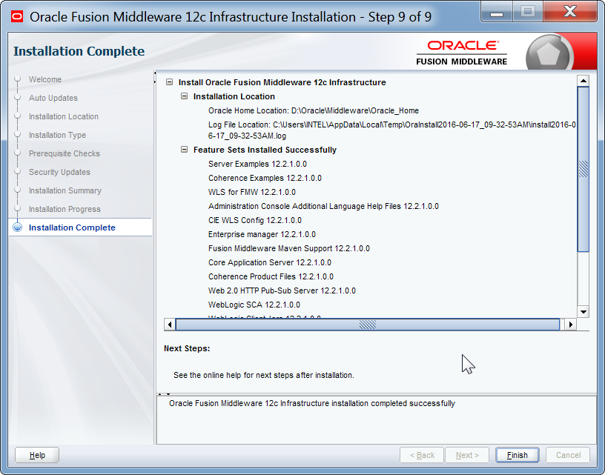Select the Security Updates step
This screenshot has height=475, width=605.
coord(59,172)
